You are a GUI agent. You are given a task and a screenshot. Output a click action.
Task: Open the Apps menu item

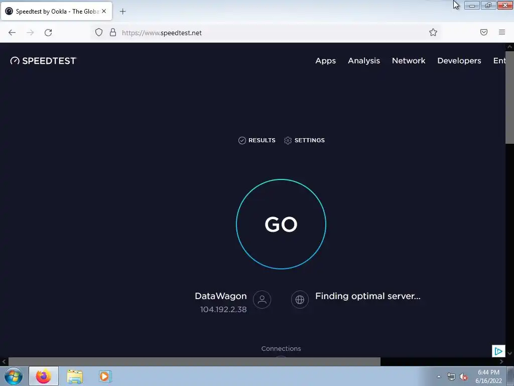[x=325, y=61]
